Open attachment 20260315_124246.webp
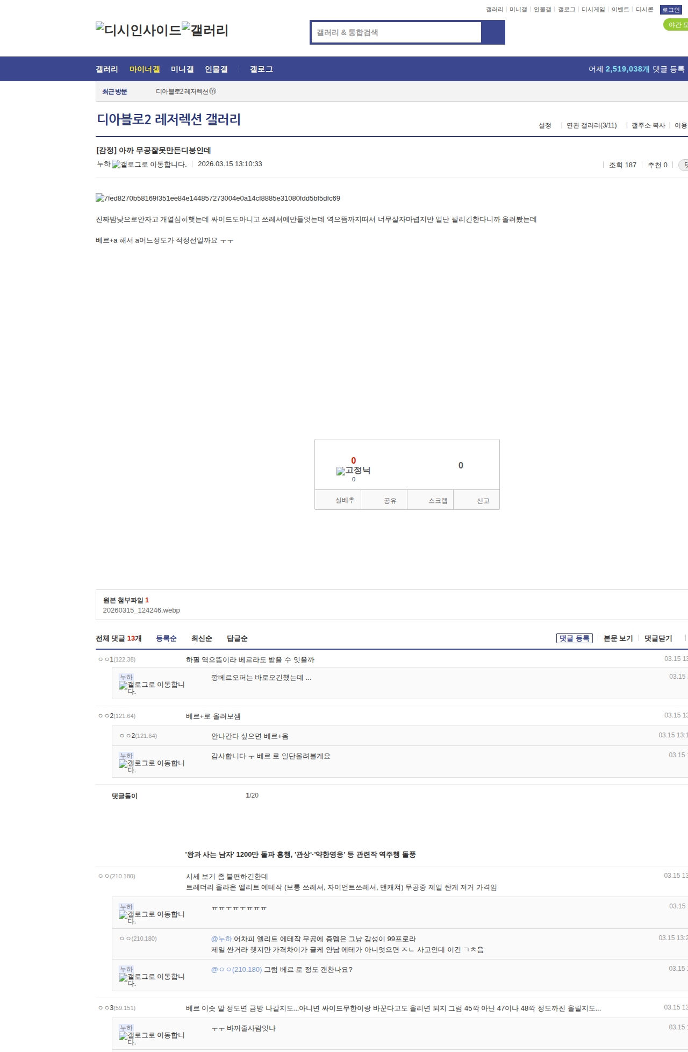688x1052 pixels. [141, 610]
